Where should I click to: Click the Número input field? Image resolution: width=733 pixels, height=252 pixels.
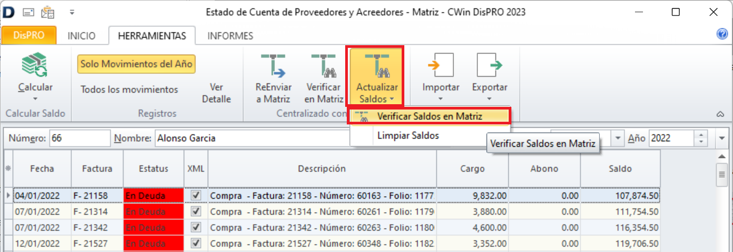click(x=80, y=138)
